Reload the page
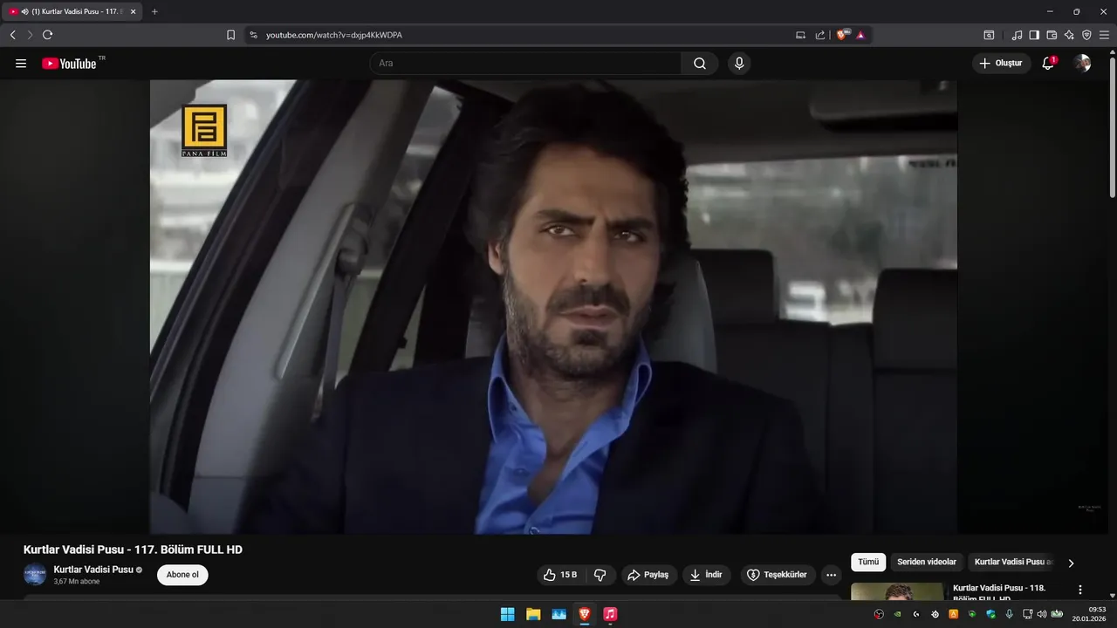 [47, 35]
